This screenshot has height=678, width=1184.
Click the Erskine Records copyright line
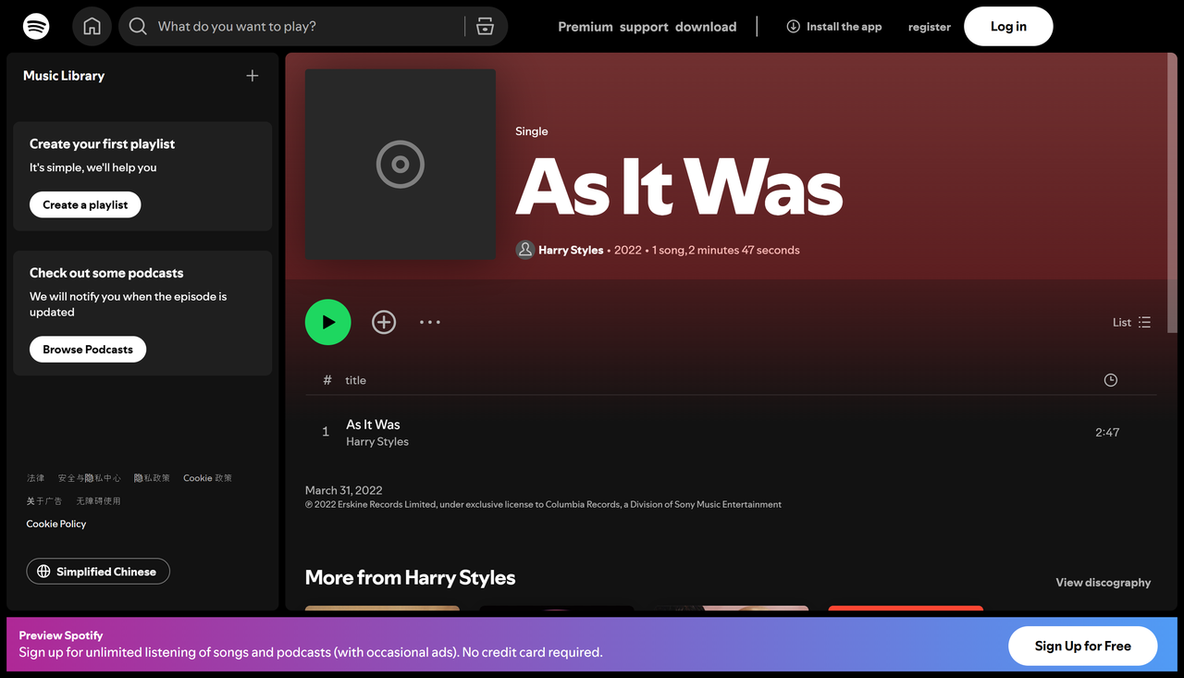[x=543, y=505]
